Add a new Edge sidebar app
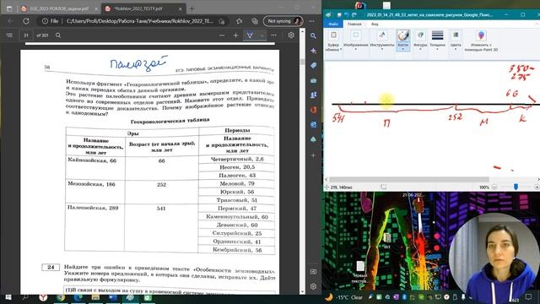This screenshot has height=304, width=540. (313, 155)
